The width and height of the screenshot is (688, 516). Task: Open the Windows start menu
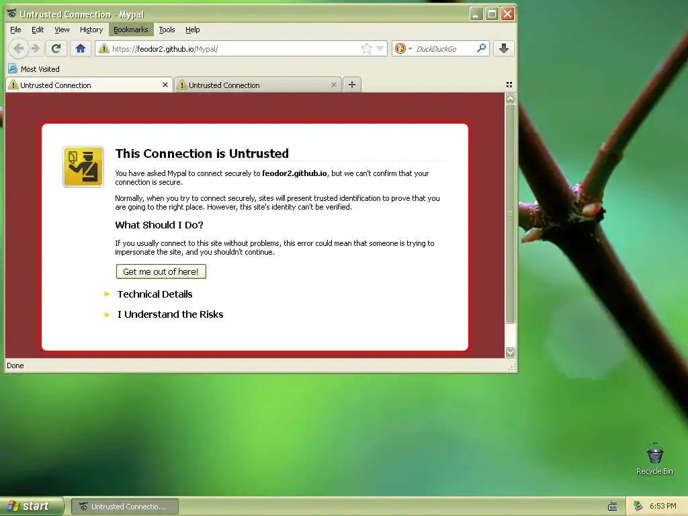(x=32, y=506)
